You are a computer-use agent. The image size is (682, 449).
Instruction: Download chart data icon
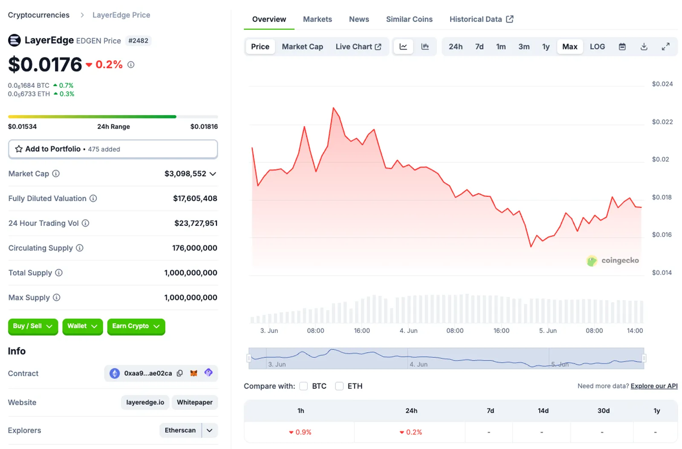pos(644,47)
